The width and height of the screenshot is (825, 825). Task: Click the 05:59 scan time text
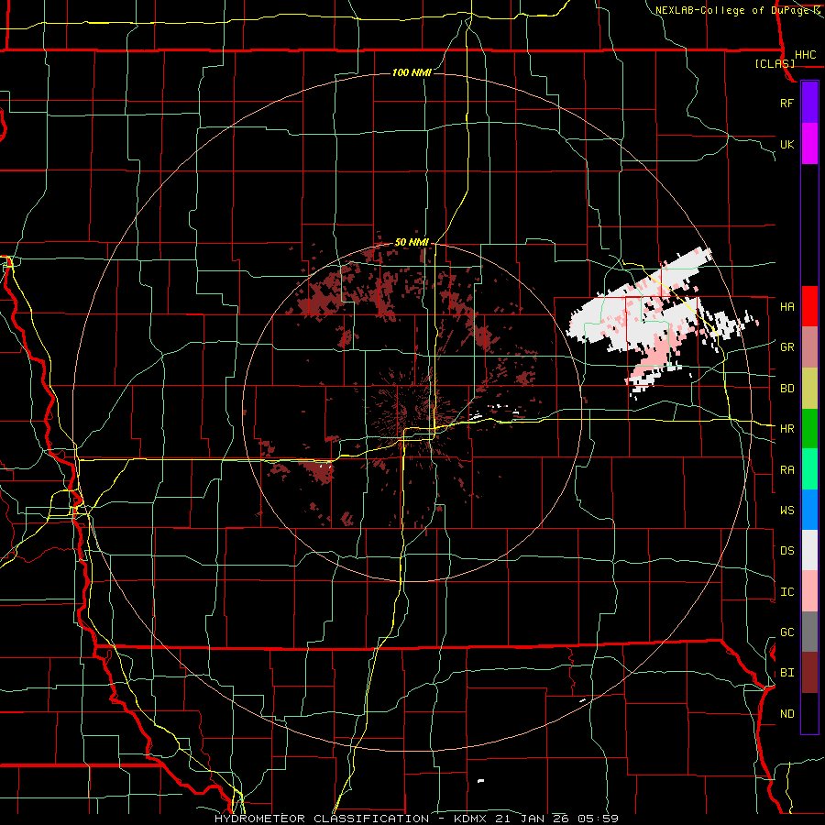(x=599, y=819)
